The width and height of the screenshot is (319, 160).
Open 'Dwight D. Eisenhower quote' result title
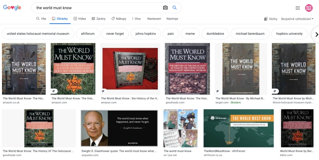pos(119,151)
